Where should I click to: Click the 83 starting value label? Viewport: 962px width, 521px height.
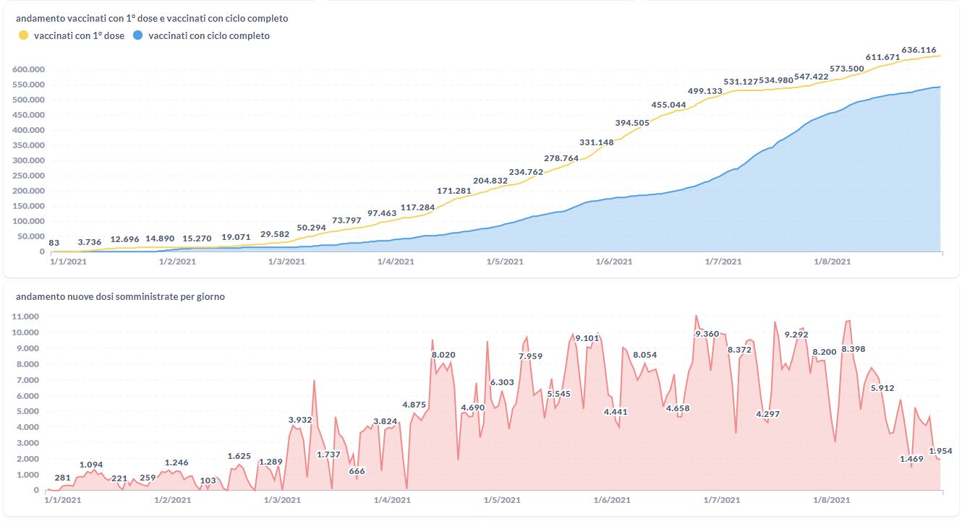pyautogui.click(x=54, y=243)
